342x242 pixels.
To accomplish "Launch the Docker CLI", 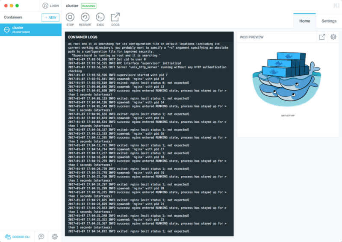I will pos(17,236).
